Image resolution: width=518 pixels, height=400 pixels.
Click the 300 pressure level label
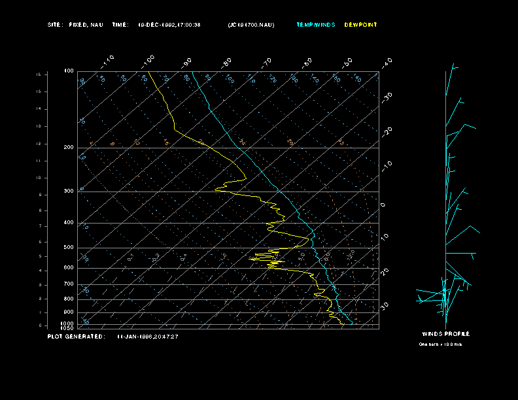pyautogui.click(x=69, y=192)
